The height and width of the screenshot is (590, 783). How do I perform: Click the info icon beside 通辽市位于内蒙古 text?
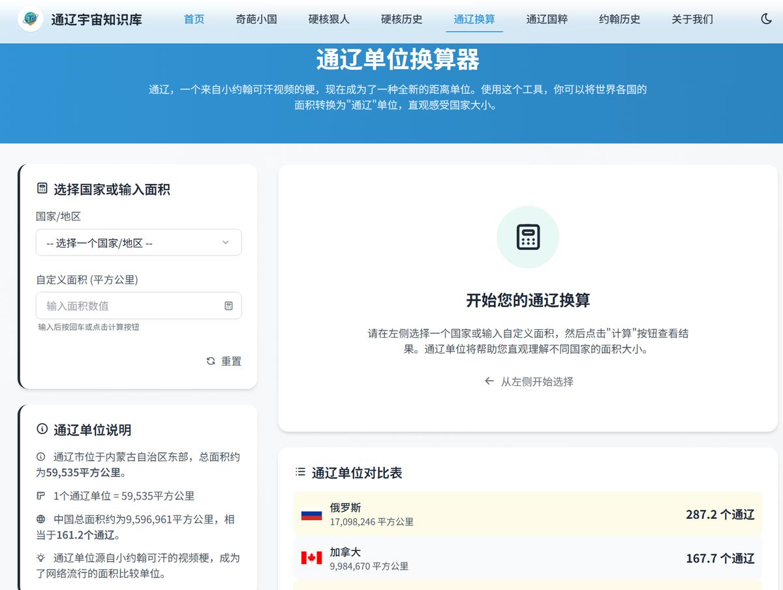coord(41,457)
